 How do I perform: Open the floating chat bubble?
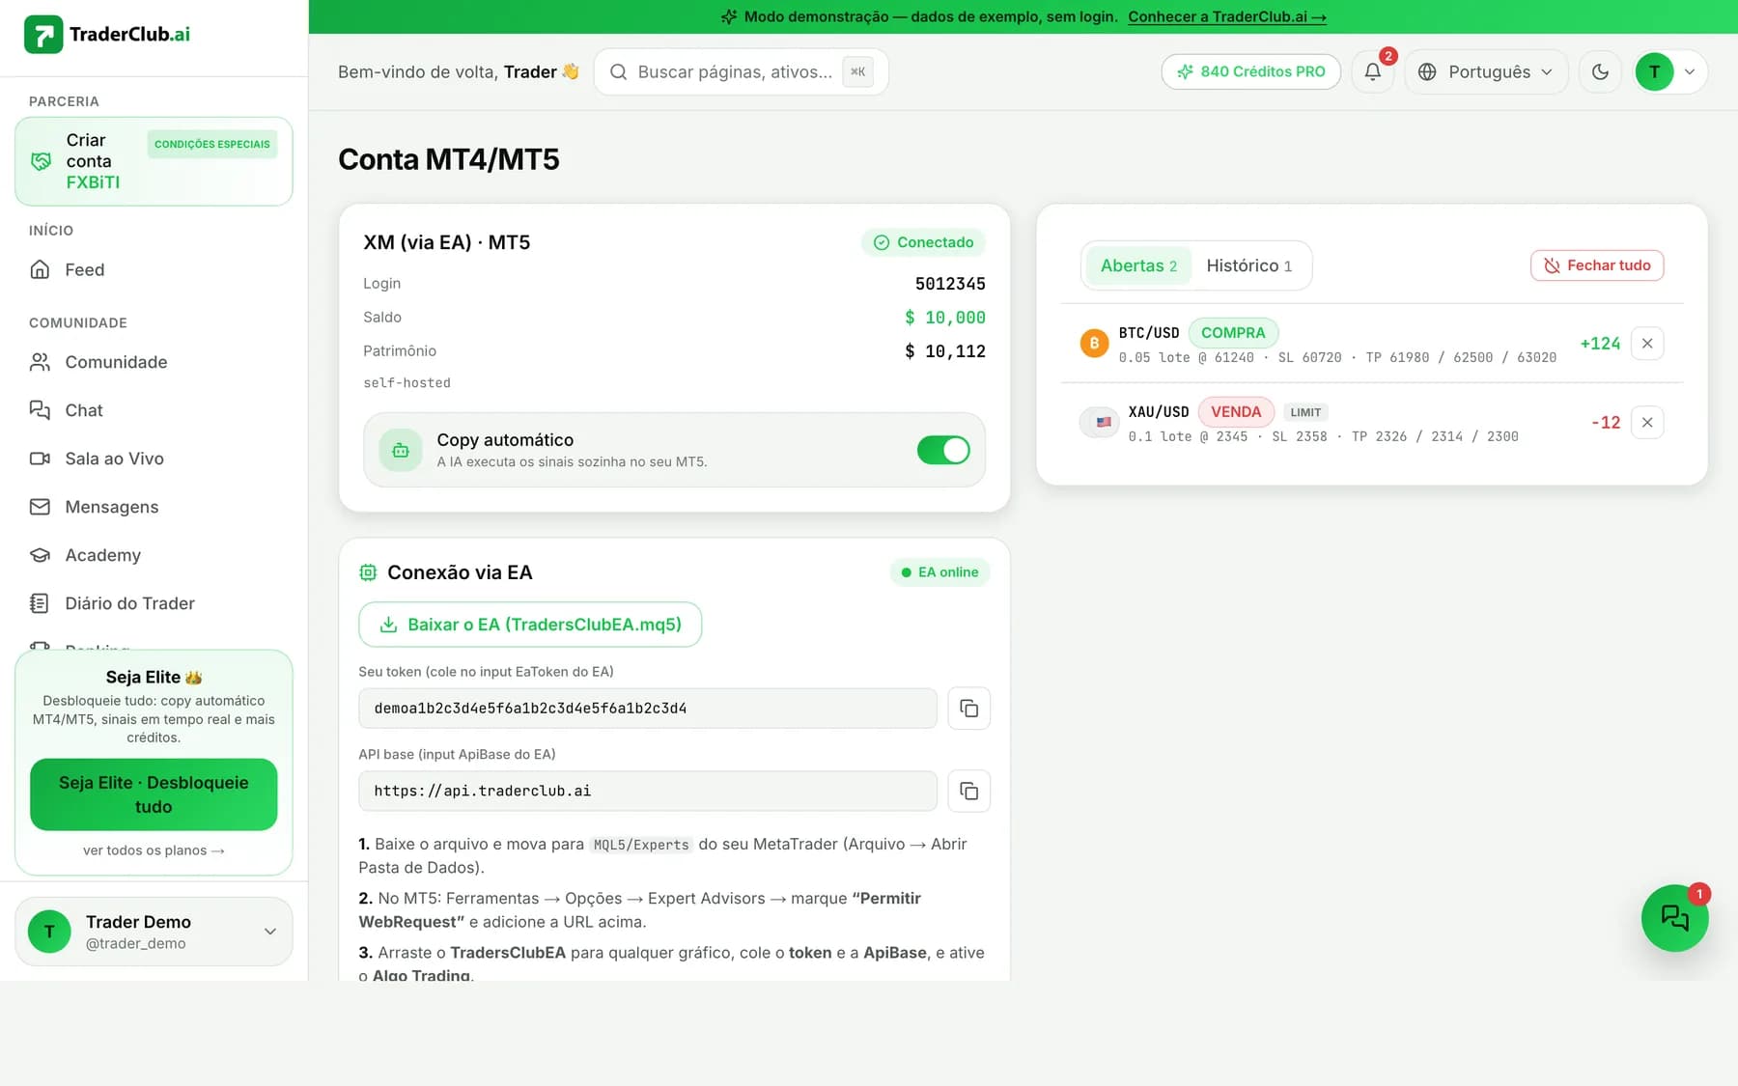1674,917
